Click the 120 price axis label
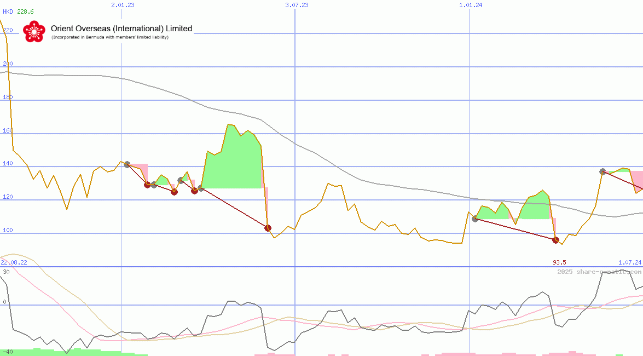643x356 pixels. pyautogui.click(x=8, y=197)
